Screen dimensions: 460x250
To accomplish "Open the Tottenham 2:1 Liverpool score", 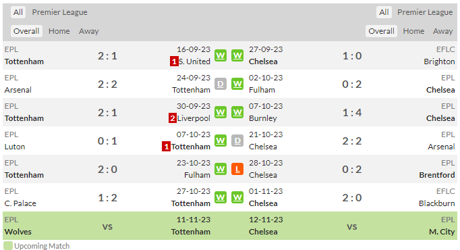I will click(x=107, y=113).
